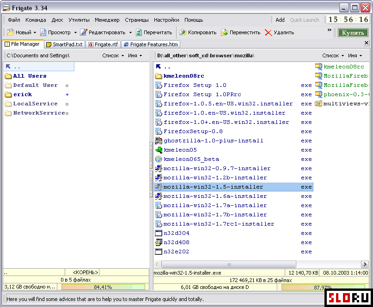The height and width of the screenshot is (307, 373).
Task: Click the scroll left arrow in right panel
Action: [157, 264]
